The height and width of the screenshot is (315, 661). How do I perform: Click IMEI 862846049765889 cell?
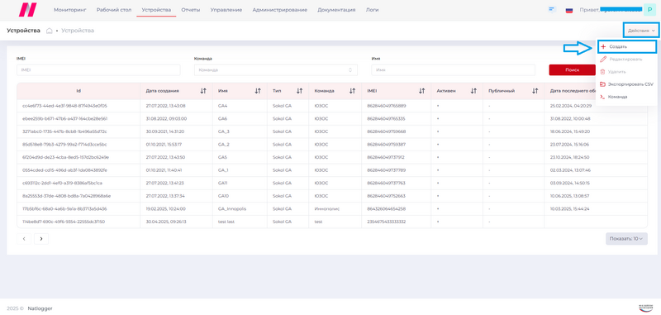click(387, 106)
